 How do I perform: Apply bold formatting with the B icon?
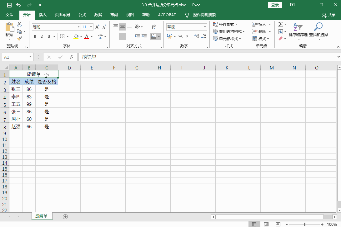(x=35, y=36)
